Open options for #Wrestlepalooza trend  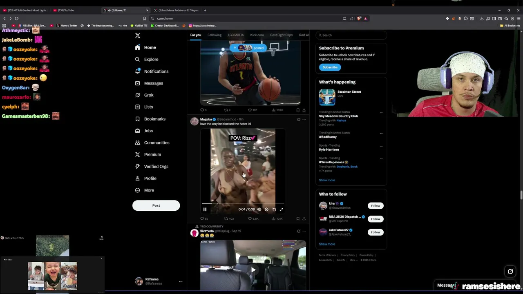click(x=382, y=159)
